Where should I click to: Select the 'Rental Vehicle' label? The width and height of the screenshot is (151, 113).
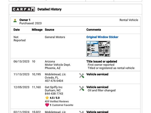tap(129, 20)
